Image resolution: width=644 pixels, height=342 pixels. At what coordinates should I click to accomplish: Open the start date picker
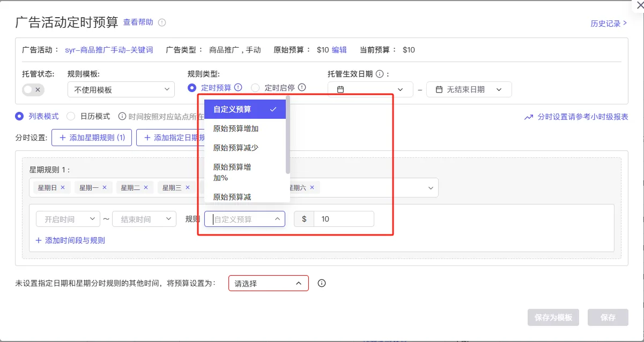click(370, 89)
